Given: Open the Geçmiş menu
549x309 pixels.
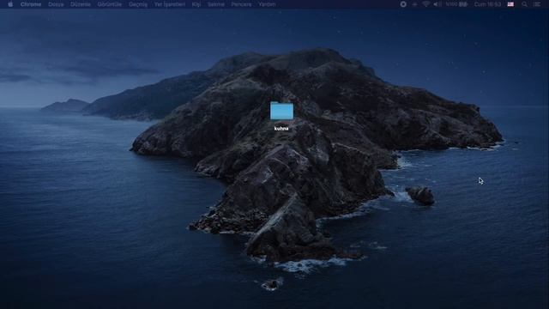Looking at the screenshot, I should click(138, 4).
